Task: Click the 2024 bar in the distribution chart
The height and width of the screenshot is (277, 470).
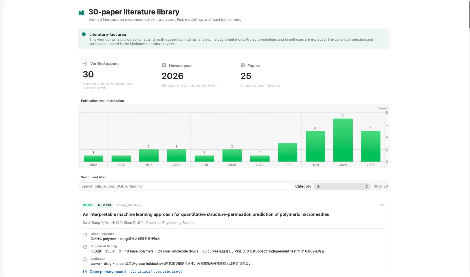Action: coord(315,146)
